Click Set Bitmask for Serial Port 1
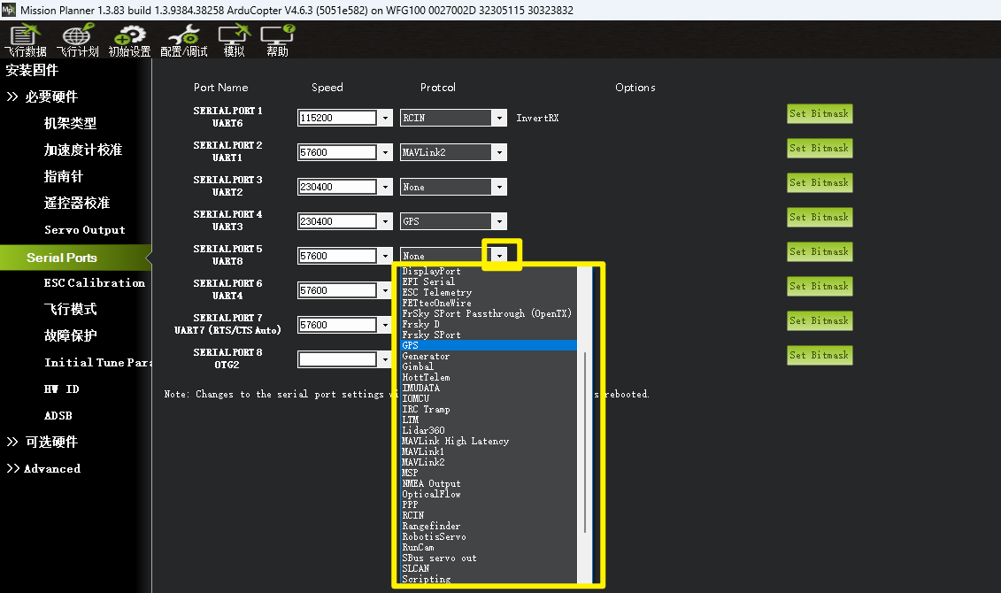 coord(819,113)
